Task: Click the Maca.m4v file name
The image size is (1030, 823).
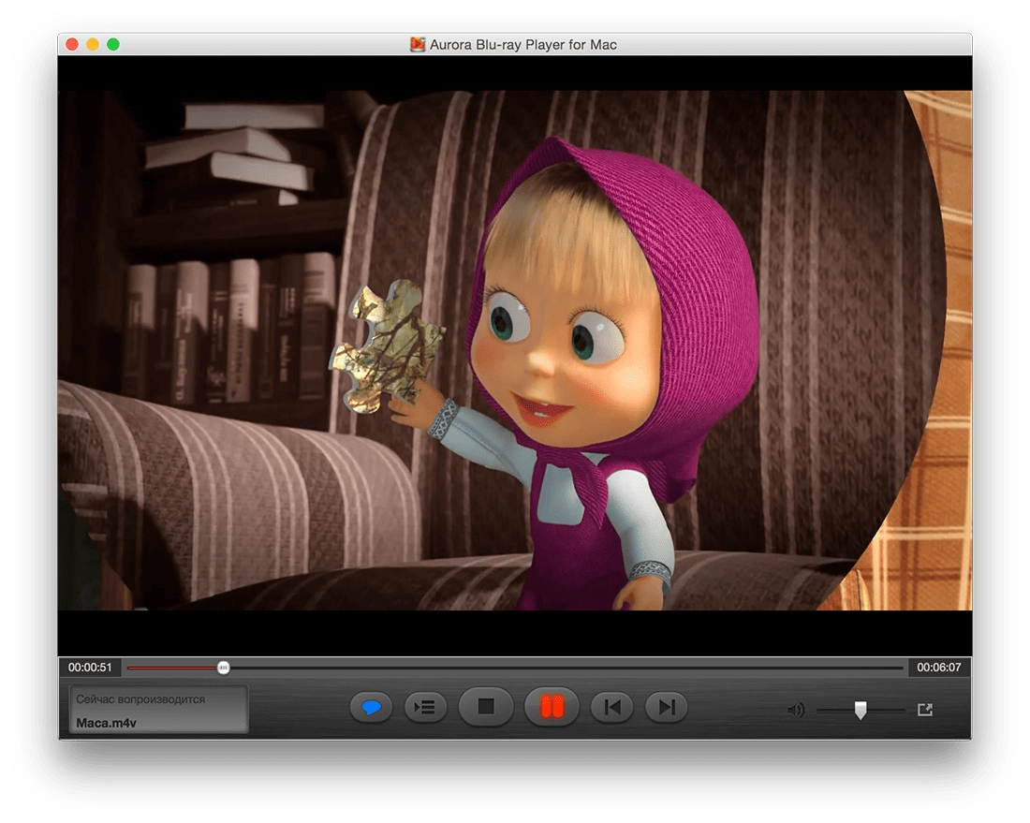Action: point(107,723)
